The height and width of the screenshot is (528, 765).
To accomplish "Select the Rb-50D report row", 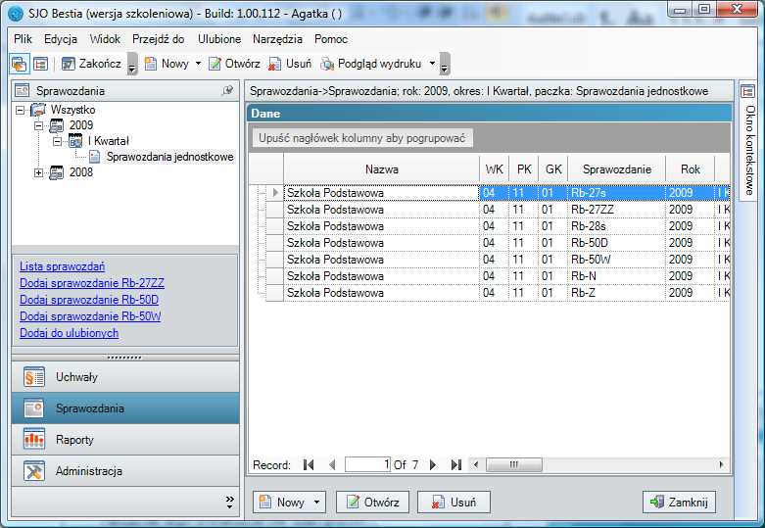I will pos(498,243).
